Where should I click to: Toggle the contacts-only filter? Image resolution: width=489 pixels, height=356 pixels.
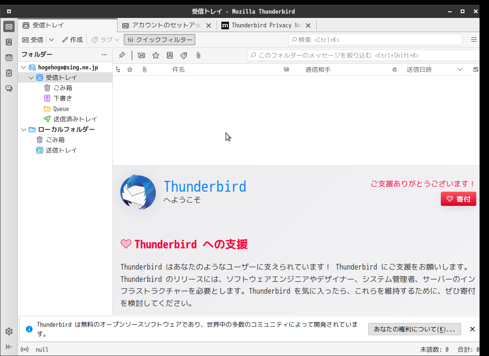[x=169, y=56]
